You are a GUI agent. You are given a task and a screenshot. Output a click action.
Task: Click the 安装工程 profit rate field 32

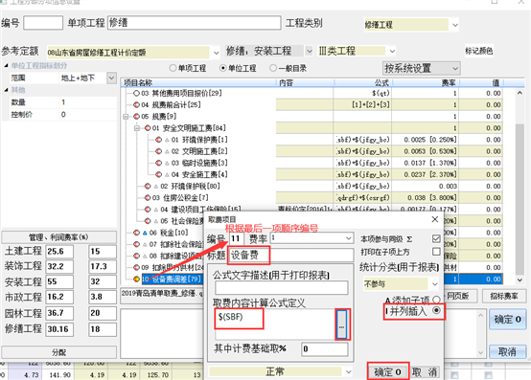tap(103, 282)
